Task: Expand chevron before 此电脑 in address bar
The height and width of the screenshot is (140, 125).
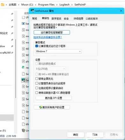Action: [x=6, y=5]
